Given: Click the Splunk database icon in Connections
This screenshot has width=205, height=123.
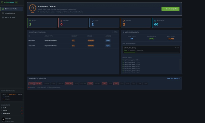Looking at the screenshot, I should click(x=2, y=111).
